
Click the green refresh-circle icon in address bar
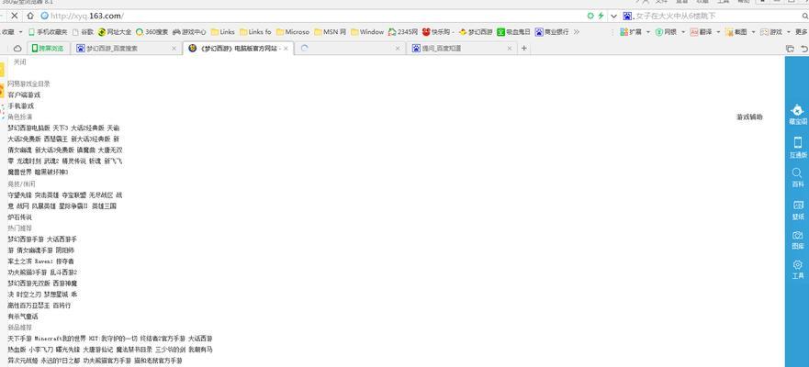590,16
